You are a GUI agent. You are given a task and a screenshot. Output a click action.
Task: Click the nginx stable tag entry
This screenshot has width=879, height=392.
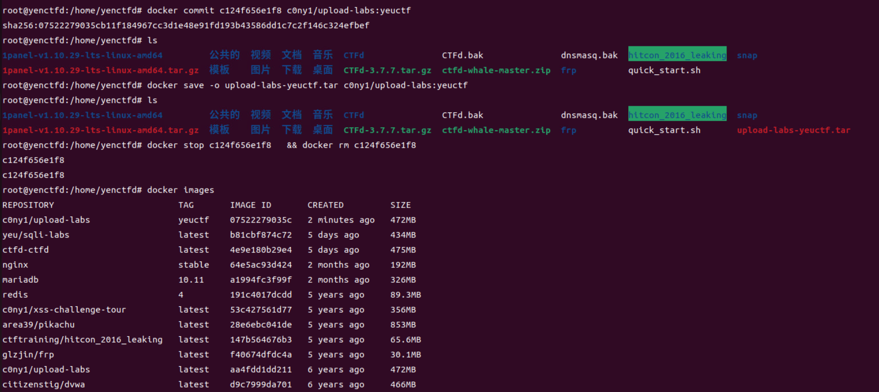[194, 265]
